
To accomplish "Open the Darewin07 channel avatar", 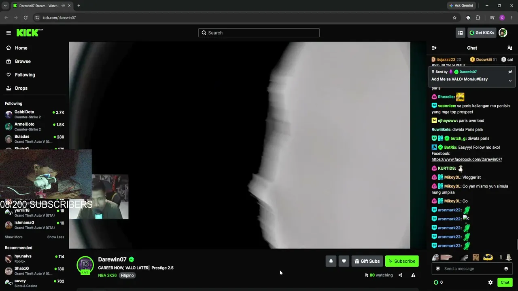I will coord(85,265).
